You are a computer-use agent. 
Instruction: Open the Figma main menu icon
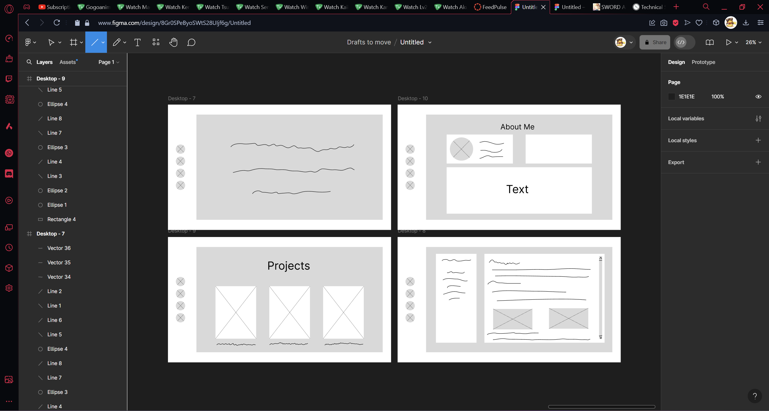28,42
